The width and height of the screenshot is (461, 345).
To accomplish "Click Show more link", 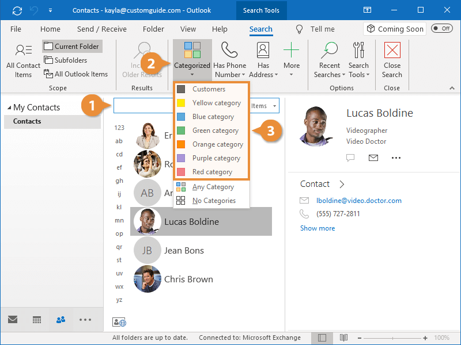I will (318, 228).
